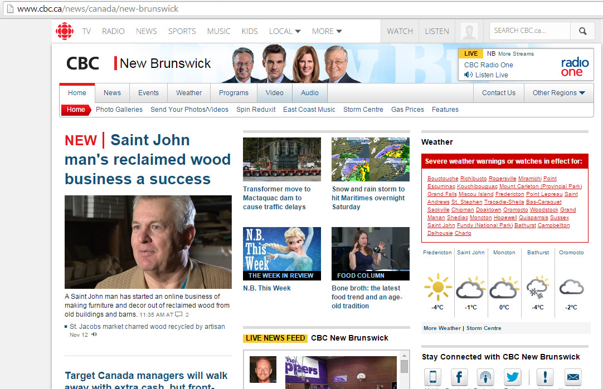This screenshot has width=603, height=389.
Task: Click the Fredericton sunny weather icon
Action: pyautogui.click(x=437, y=287)
